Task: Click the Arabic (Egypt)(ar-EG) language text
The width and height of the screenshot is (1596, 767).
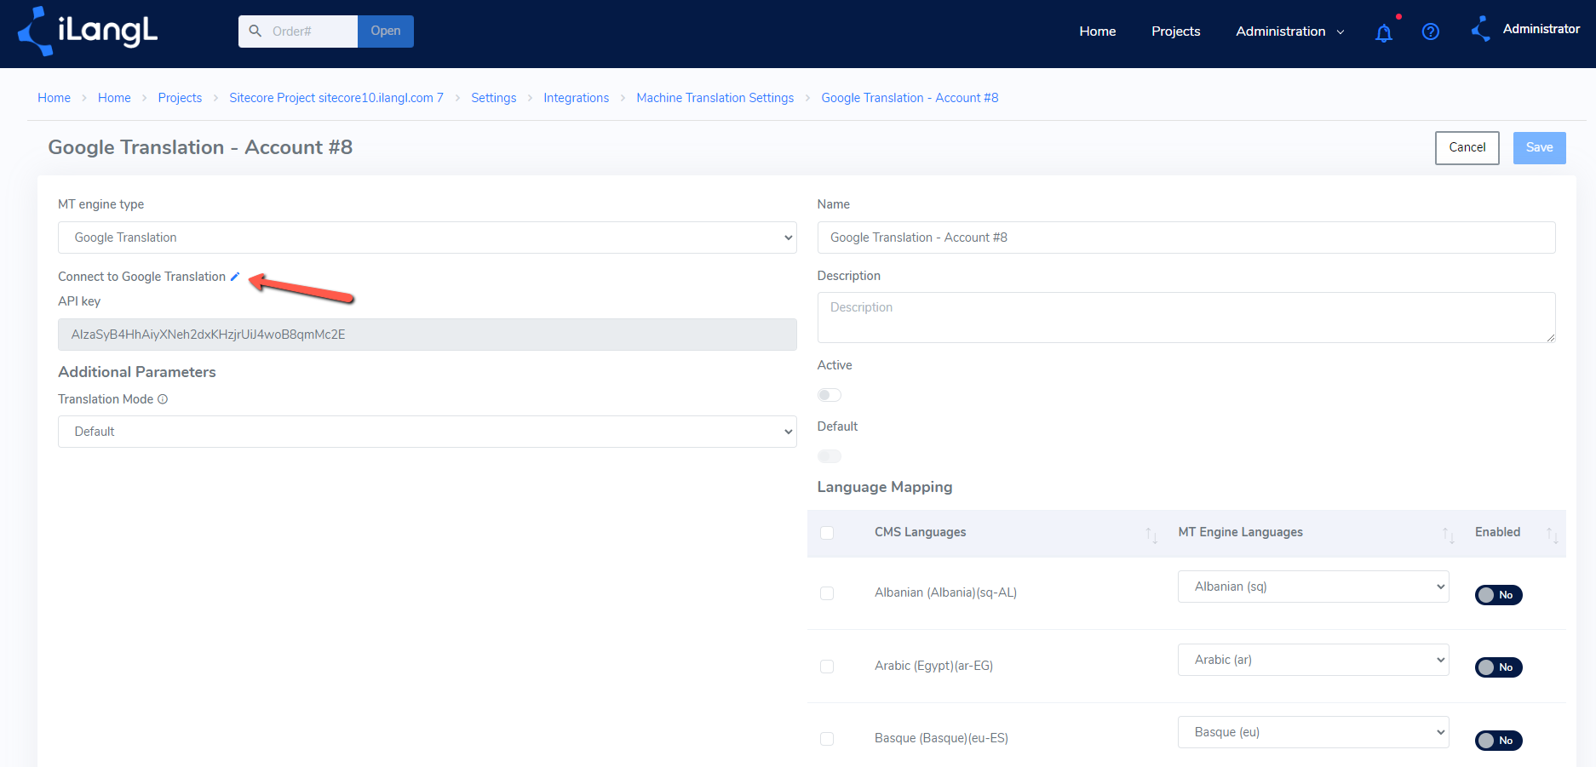Action: 933,666
